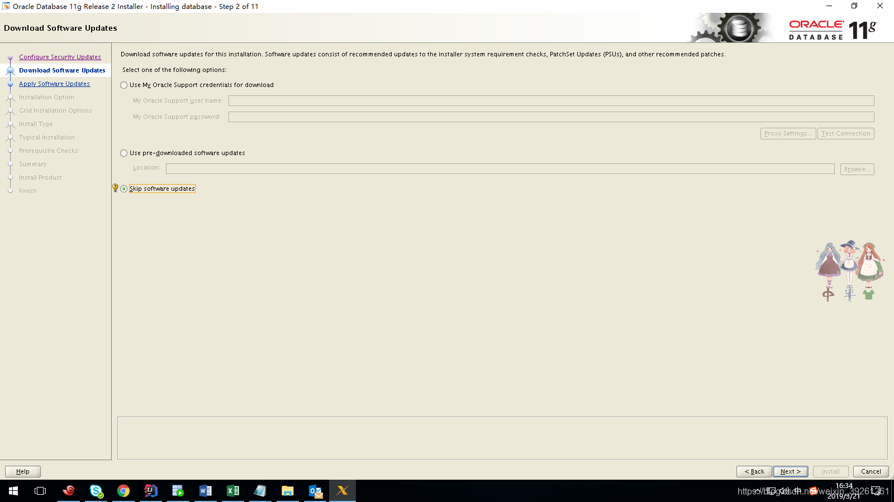This screenshot has height=502, width=894.
Task: Click Typical Installation step in sidebar
Action: coord(47,137)
